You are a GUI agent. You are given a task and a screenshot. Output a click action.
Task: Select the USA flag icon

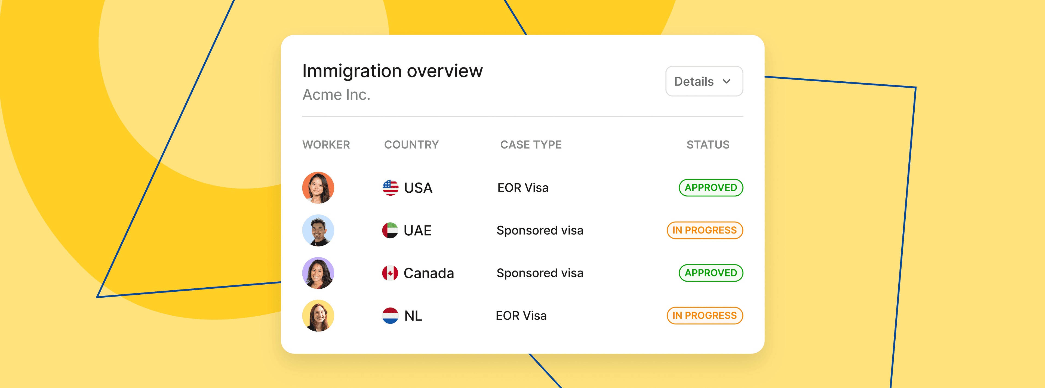coord(390,188)
